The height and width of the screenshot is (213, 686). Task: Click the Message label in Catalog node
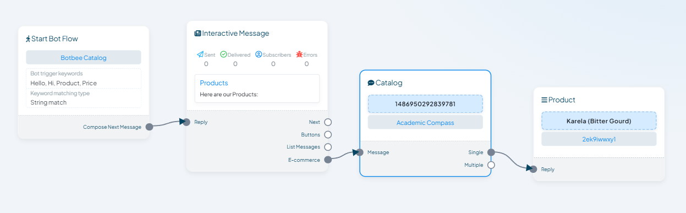point(378,152)
